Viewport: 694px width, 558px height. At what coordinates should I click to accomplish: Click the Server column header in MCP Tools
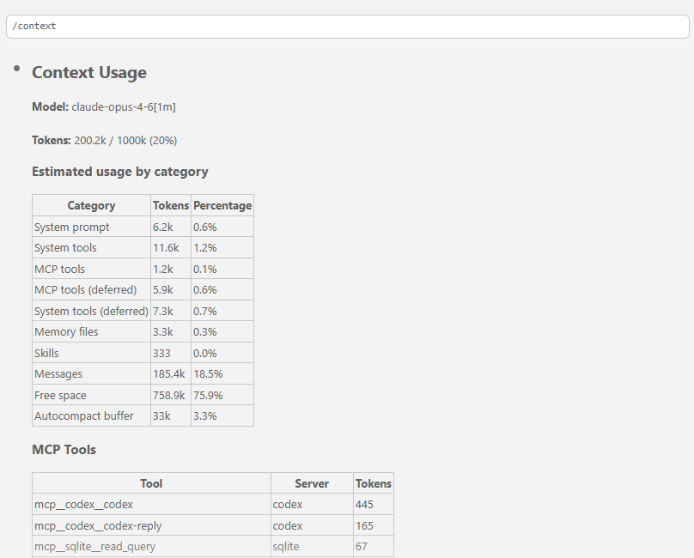[312, 482]
